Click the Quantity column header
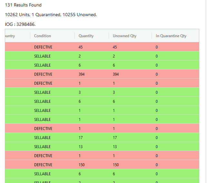207x183 pixels. (x=86, y=36)
